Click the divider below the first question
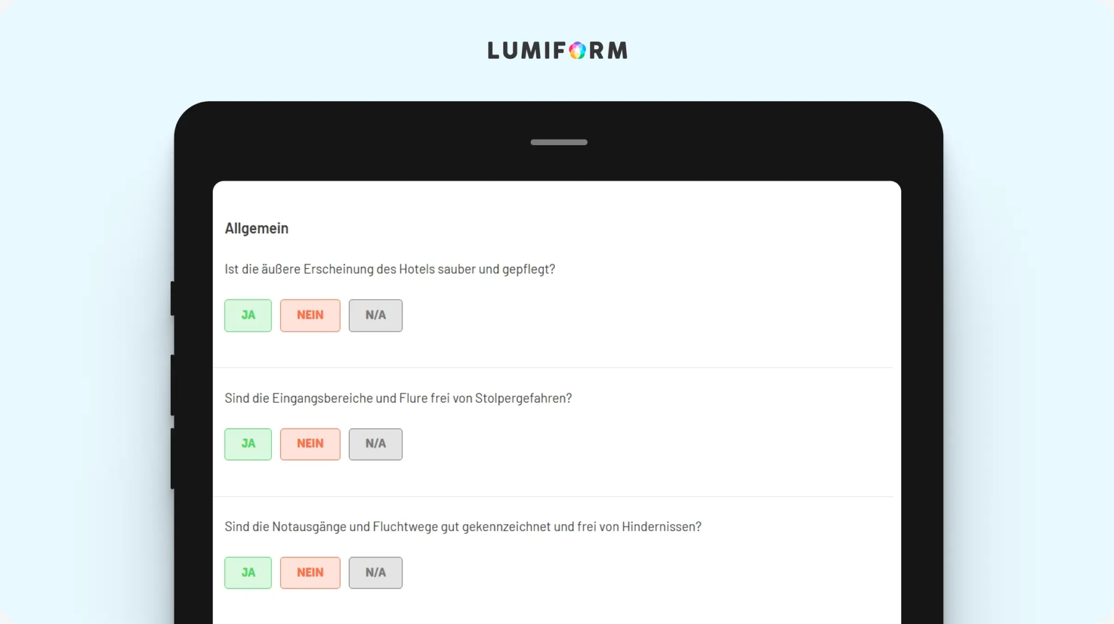This screenshot has width=1114, height=624. pyautogui.click(x=553, y=368)
